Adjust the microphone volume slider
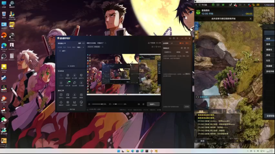Image resolution: width=275 pixels, height=154 pixels. click(97, 104)
